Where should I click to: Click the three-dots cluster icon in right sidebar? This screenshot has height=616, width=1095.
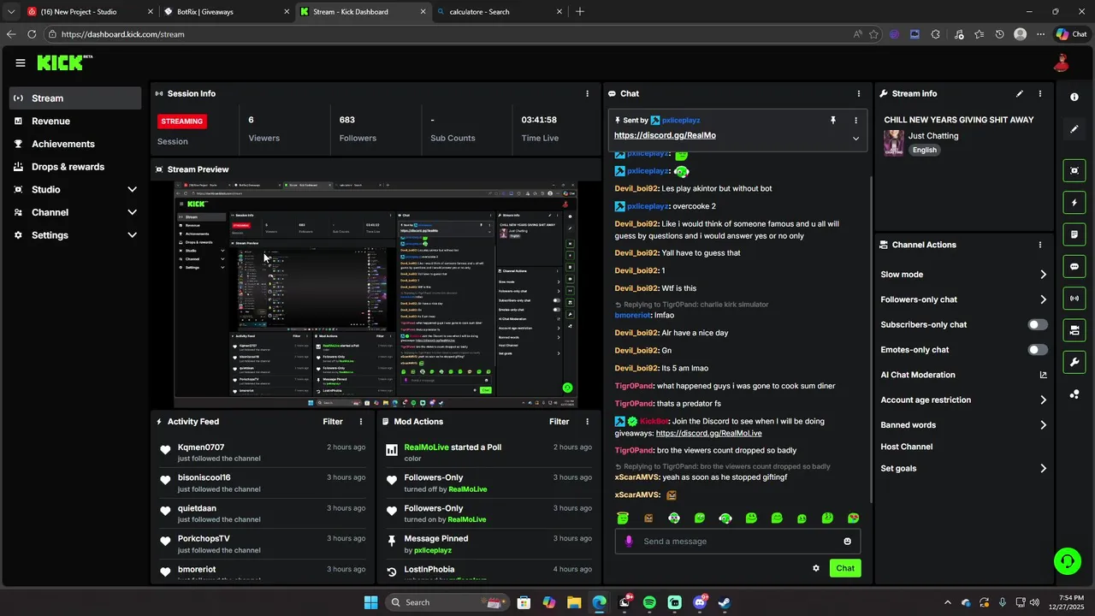(1074, 394)
